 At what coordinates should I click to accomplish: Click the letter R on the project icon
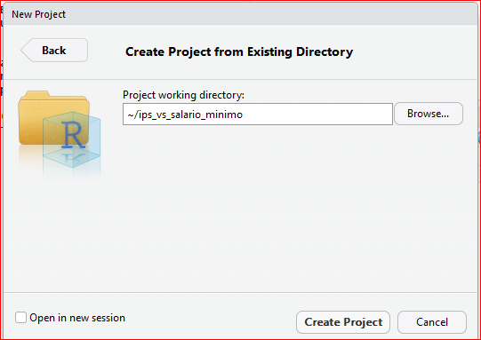[73, 134]
